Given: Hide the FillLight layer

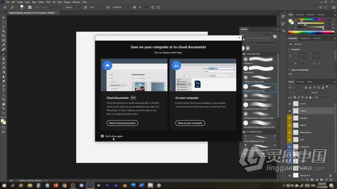Looking at the screenshot, I should tap(290, 125).
